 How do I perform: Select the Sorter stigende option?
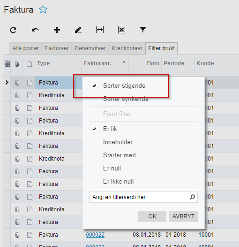(124, 85)
